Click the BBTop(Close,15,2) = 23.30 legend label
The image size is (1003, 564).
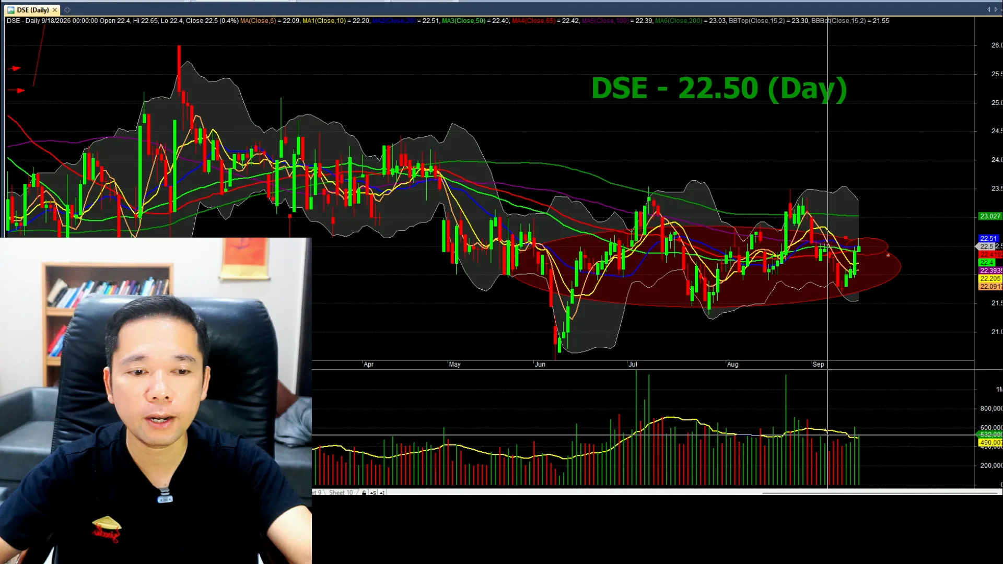(768, 21)
